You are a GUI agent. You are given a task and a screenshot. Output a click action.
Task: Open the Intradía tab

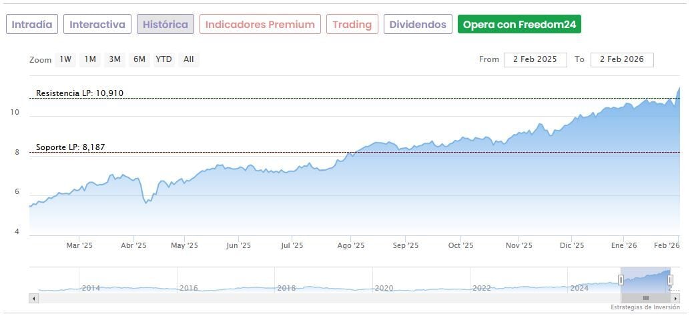pyautogui.click(x=32, y=25)
